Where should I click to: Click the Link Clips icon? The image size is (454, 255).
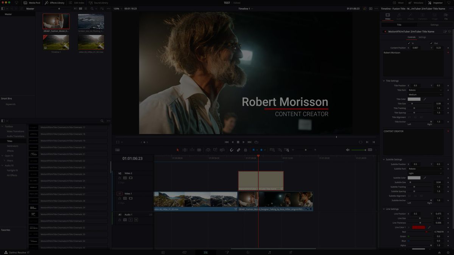tap(239, 150)
